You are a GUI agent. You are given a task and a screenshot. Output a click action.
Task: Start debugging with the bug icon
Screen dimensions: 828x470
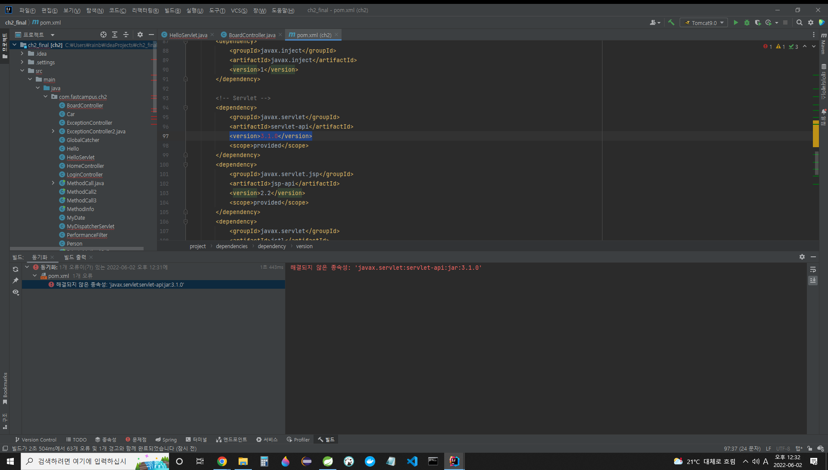click(x=746, y=22)
